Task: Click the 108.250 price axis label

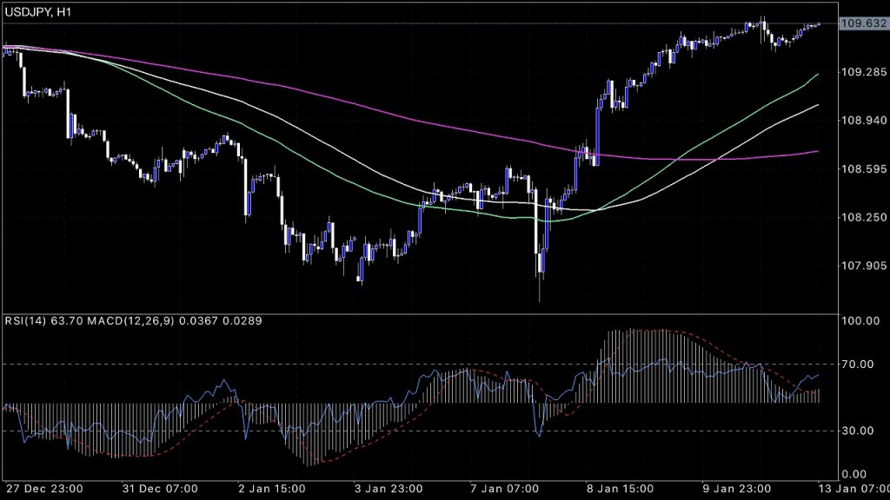Action: click(857, 218)
